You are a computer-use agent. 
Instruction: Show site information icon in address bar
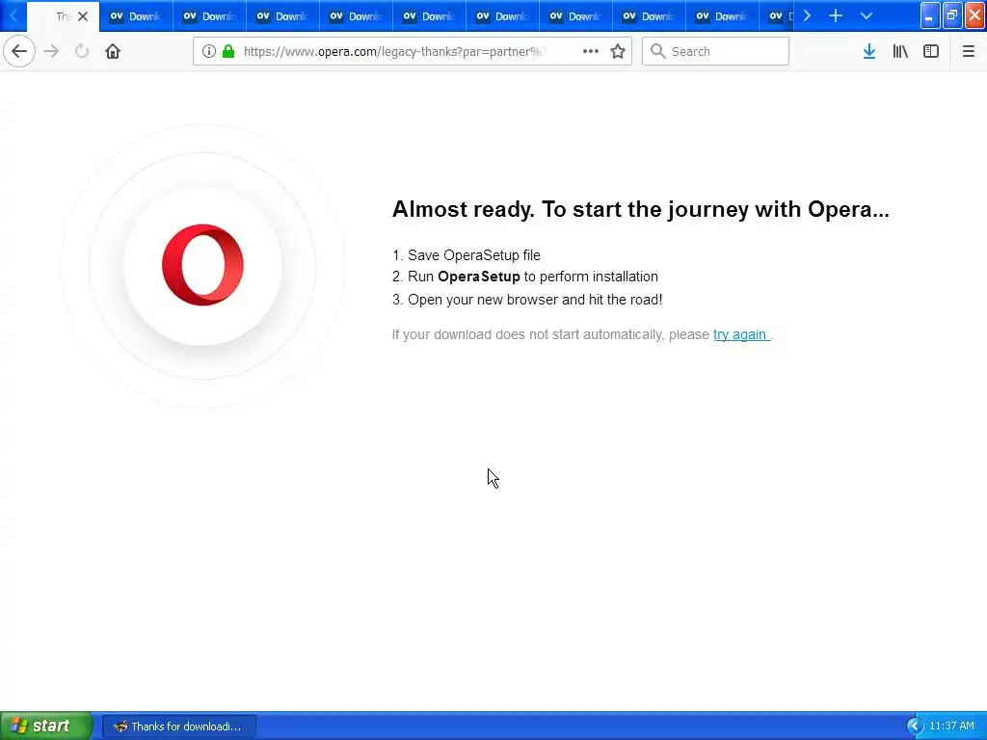click(209, 51)
